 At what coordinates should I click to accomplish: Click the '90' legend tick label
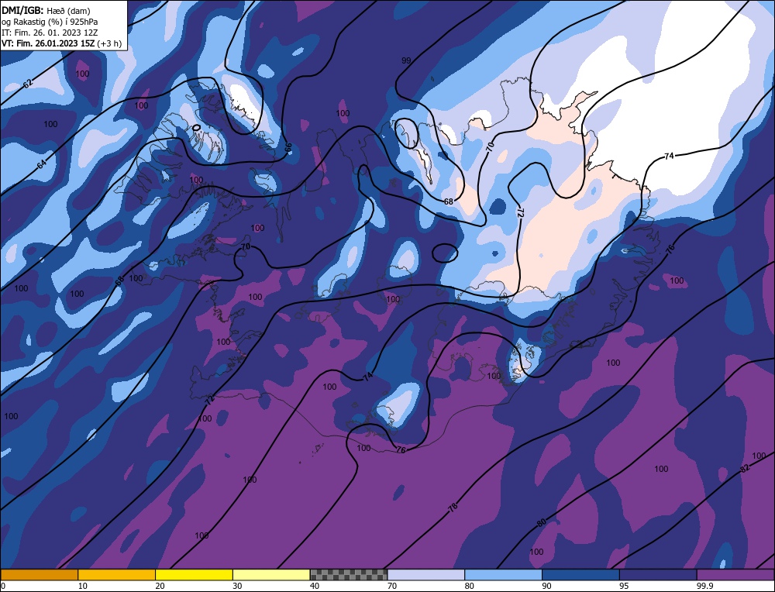pyautogui.click(x=546, y=586)
